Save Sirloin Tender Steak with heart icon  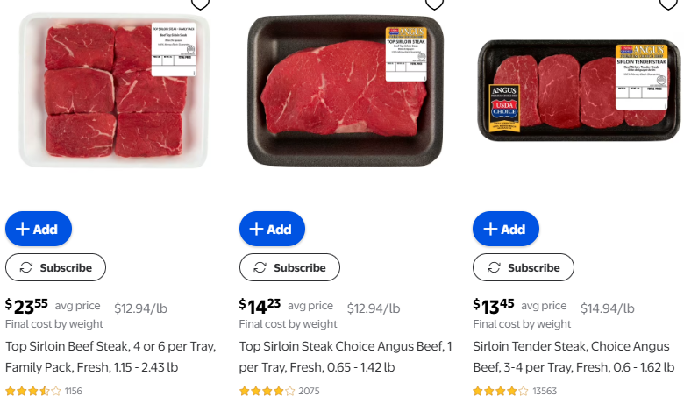(x=668, y=3)
